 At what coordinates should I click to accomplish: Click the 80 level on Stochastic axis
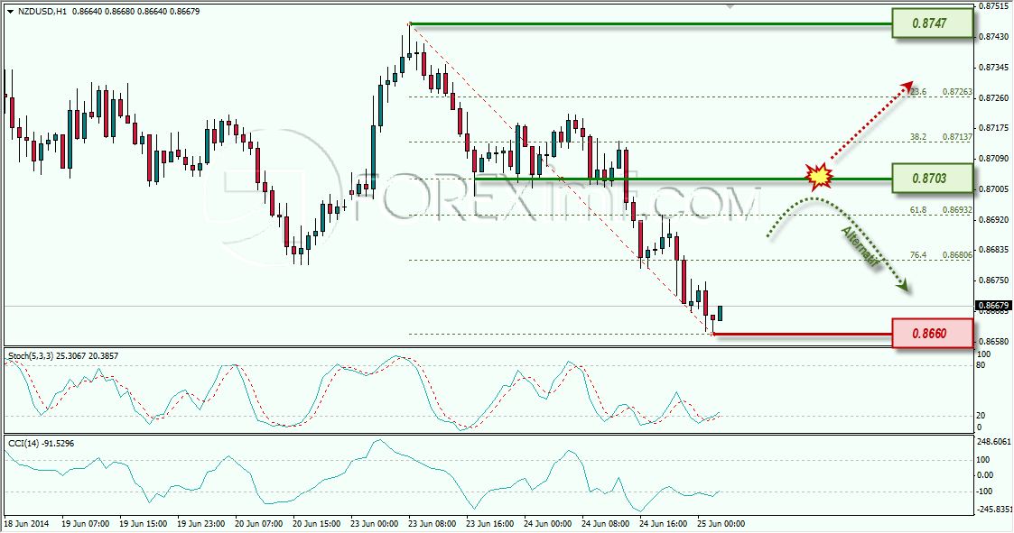click(x=981, y=365)
